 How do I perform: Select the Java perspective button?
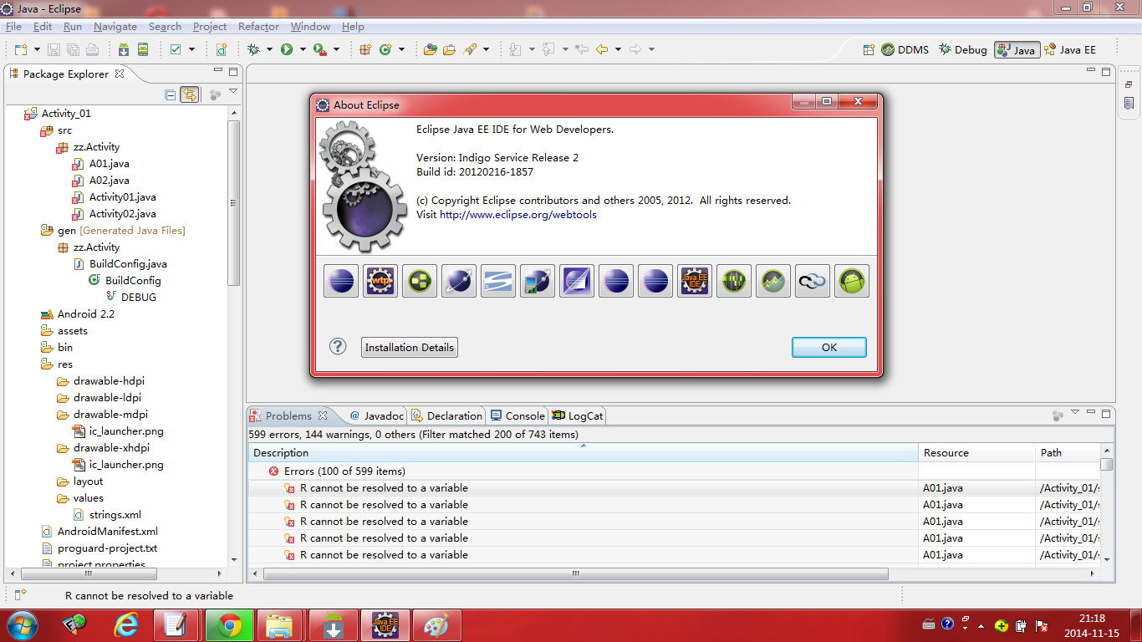[x=1016, y=49]
